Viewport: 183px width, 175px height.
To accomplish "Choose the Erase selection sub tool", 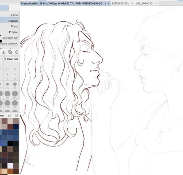I will point(9,44).
